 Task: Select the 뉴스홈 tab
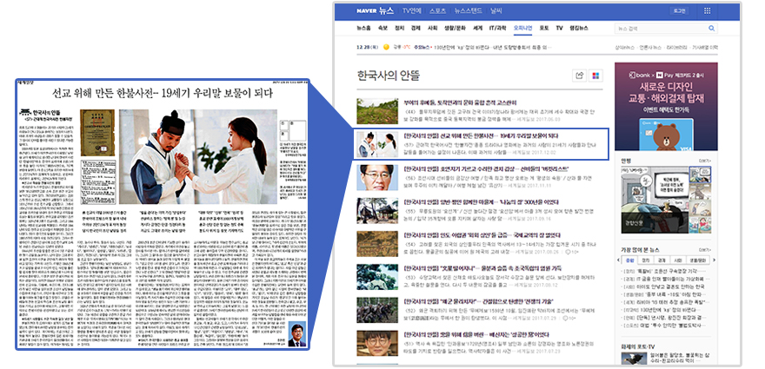coord(363,29)
